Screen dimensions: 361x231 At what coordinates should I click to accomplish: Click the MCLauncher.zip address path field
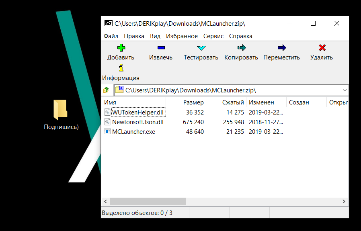point(231,90)
